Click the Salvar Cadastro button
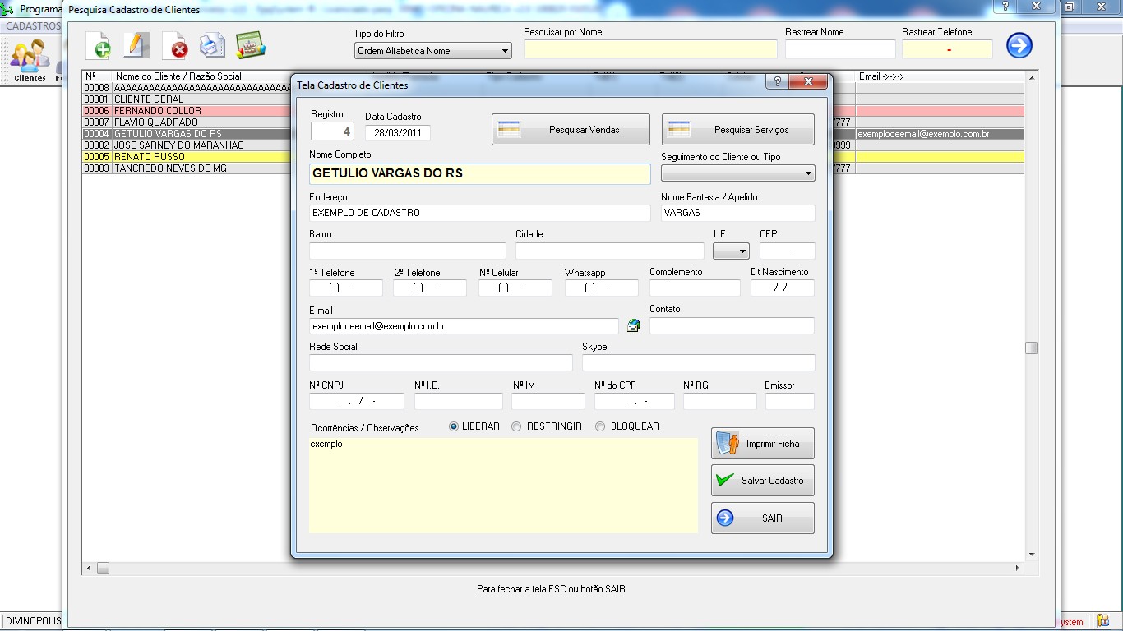1123x631 pixels. (762, 481)
